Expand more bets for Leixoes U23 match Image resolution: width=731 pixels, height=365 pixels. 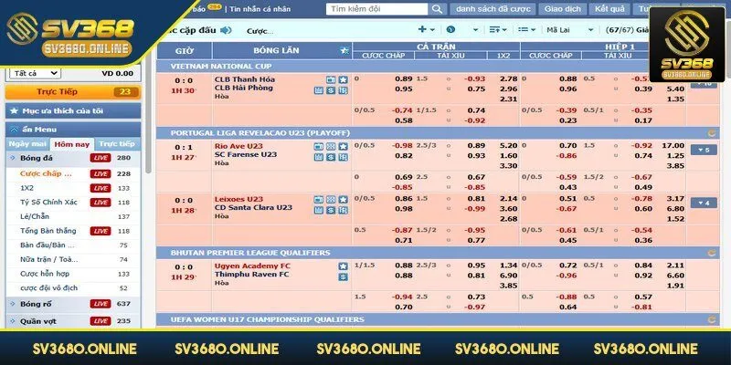pos(702,203)
